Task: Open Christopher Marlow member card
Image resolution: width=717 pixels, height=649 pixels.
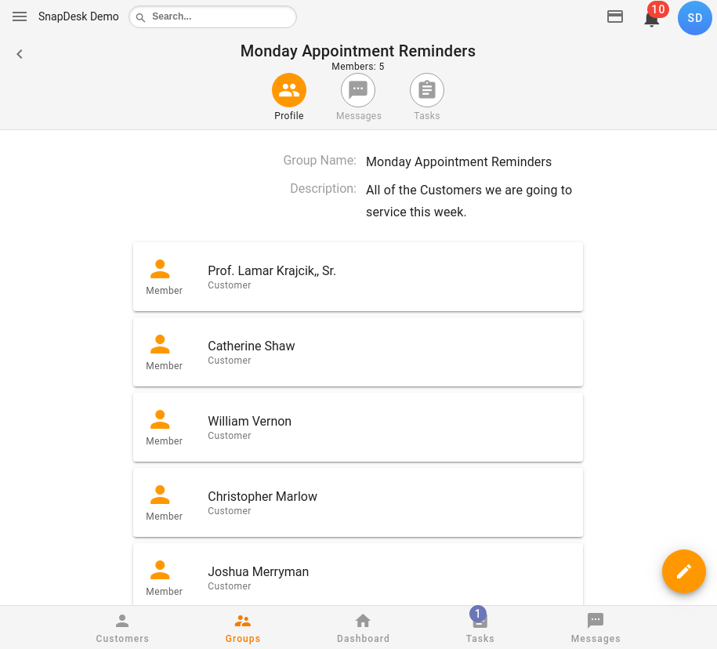Action: 358,502
